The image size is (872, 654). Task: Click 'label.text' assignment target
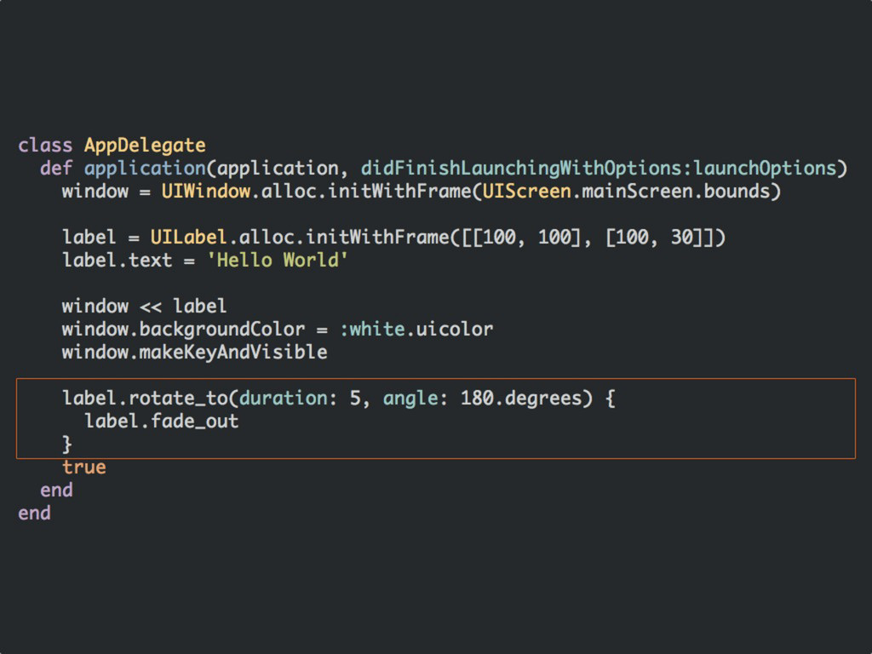tap(117, 261)
